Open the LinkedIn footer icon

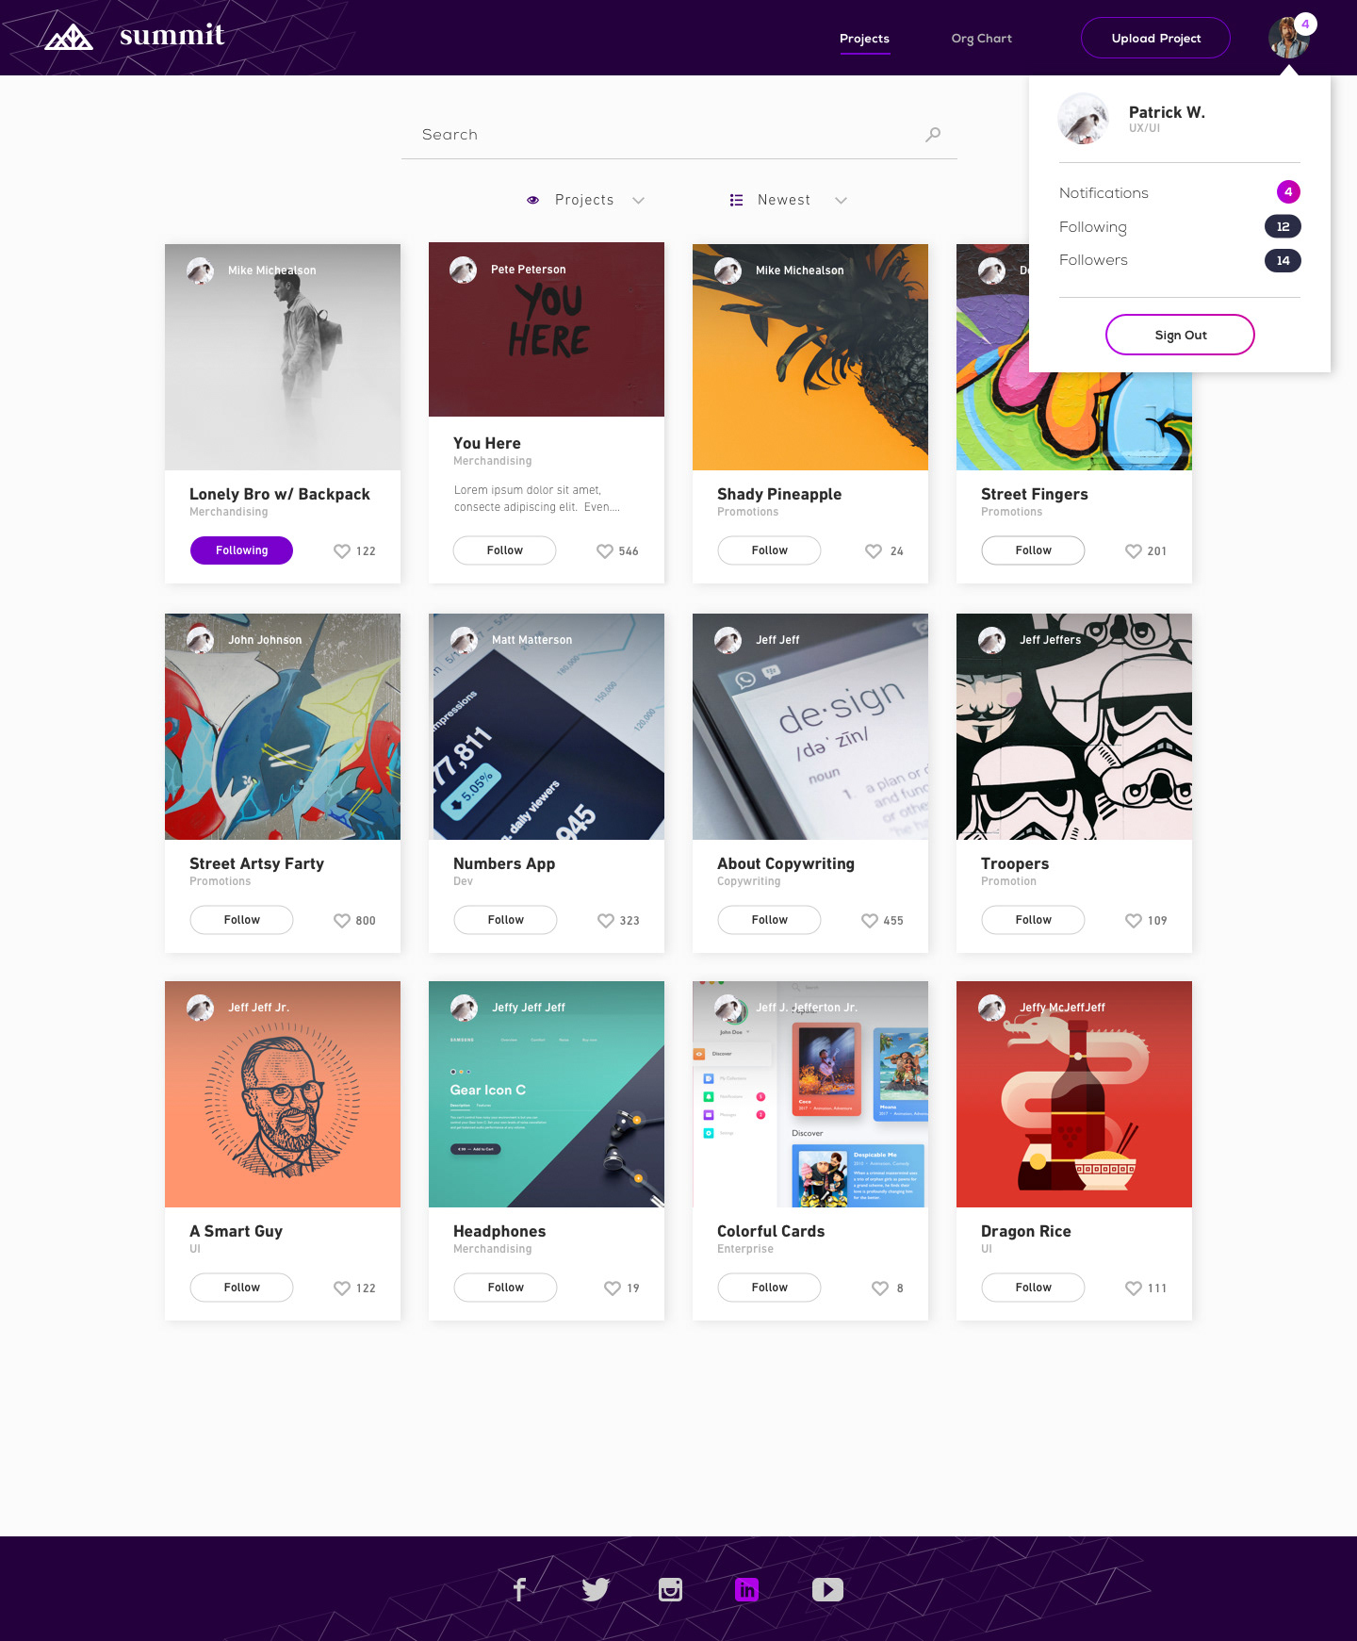746,1589
